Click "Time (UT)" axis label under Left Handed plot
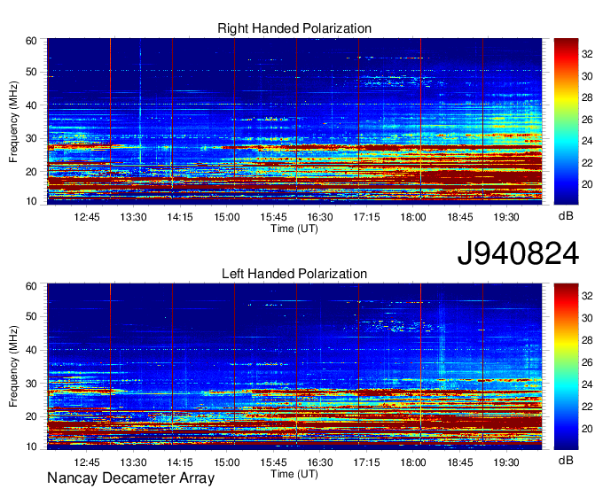Screen dimensions: 603x489 coord(294,474)
